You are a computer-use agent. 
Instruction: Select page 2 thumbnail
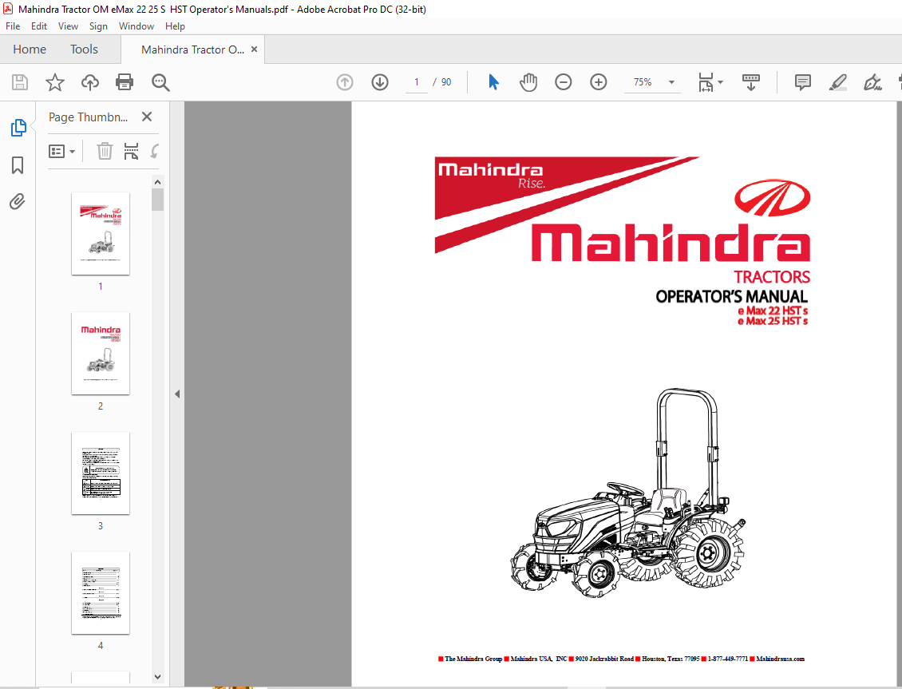point(101,353)
